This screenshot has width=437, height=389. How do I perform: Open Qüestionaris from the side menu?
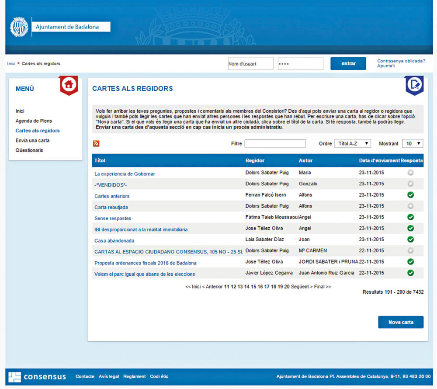tap(29, 150)
